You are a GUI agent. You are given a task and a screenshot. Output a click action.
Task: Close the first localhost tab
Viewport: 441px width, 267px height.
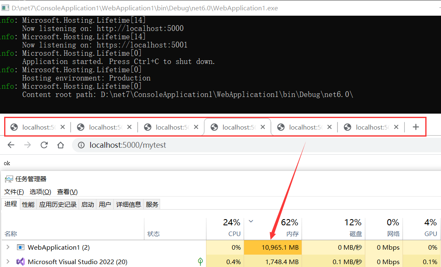pos(62,127)
